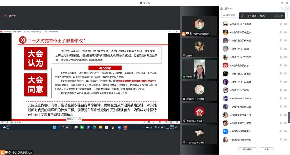The image size is (290, 155).
Task: Toggle microphone of 48期积极分子丁嘉琳
Action: [x=281, y=24]
